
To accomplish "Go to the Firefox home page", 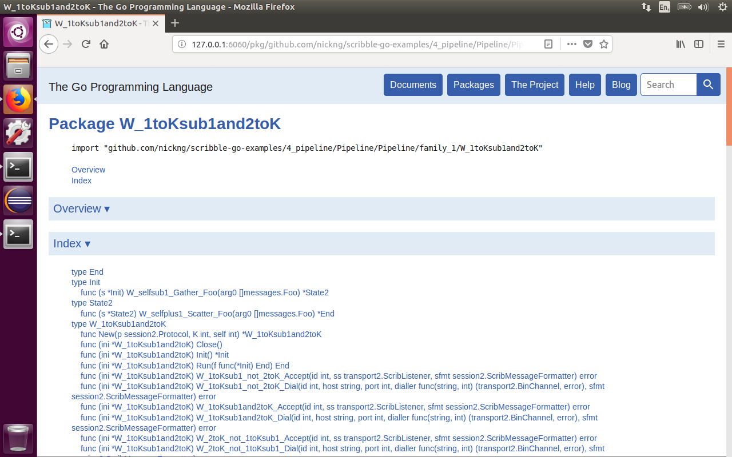I will pyautogui.click(x=104, y=44).
